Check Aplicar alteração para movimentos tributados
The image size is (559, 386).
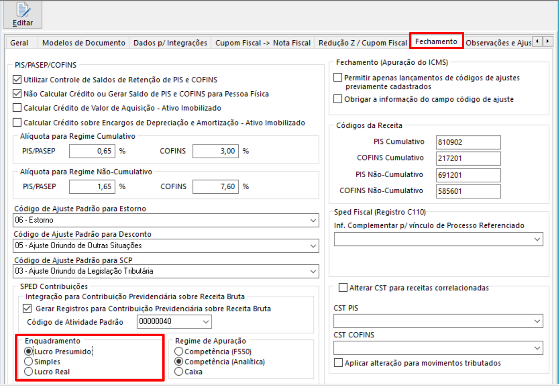click(338, 363)
